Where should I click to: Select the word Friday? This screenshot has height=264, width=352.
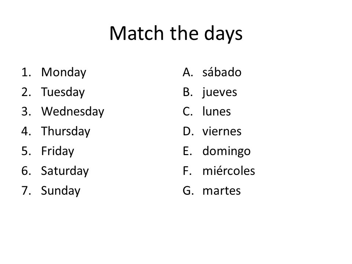[x=58, y=151]
